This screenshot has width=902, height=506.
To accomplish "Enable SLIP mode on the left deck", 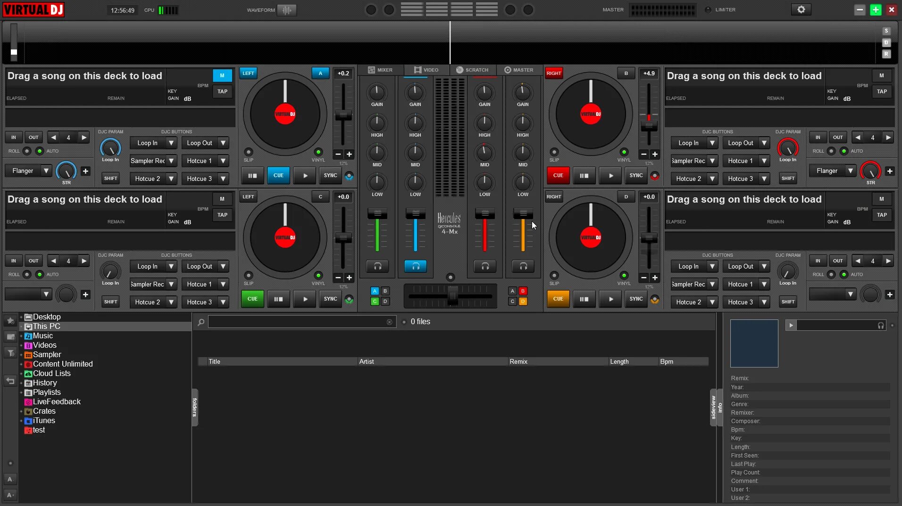I will [x=249, y=153].
